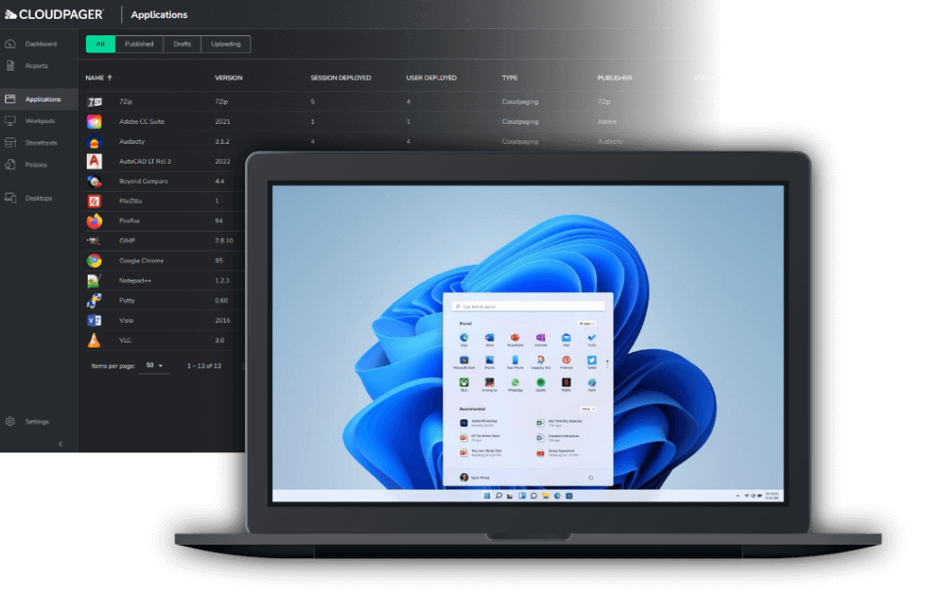The height and width of the screenshot is (598, 926).
Task: Select the 7Zip name text
Action: 126,101
